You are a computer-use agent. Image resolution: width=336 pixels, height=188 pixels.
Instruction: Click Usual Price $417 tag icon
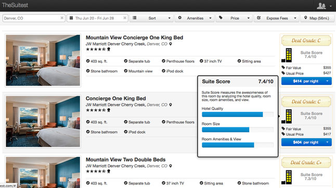283,134
